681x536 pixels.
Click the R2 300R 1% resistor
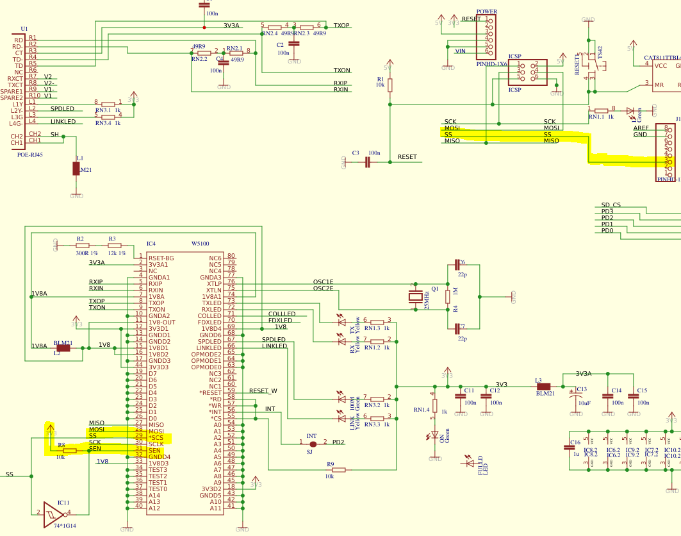point(82,245)
